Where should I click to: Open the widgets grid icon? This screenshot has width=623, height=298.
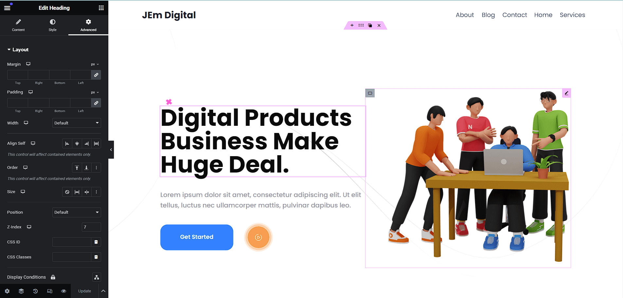click(101, 8)
